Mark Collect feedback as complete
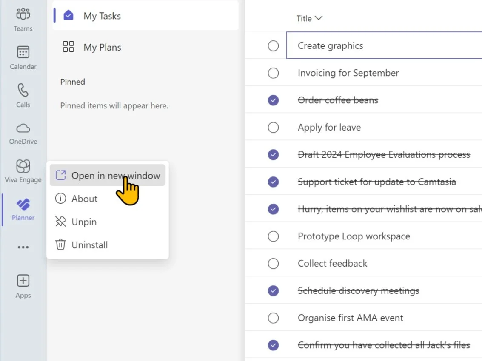482x361 pixels. coord(273,263)
